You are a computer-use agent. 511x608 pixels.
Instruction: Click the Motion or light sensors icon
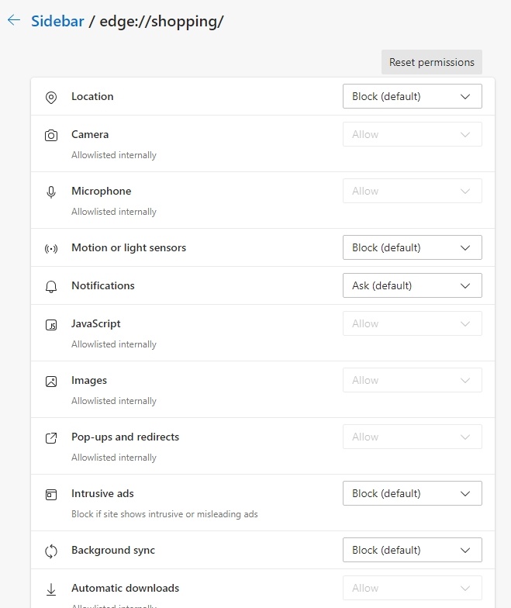coord(51,248)
